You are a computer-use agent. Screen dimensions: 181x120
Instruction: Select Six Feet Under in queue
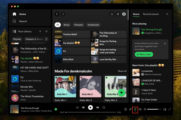coord(150,100)
